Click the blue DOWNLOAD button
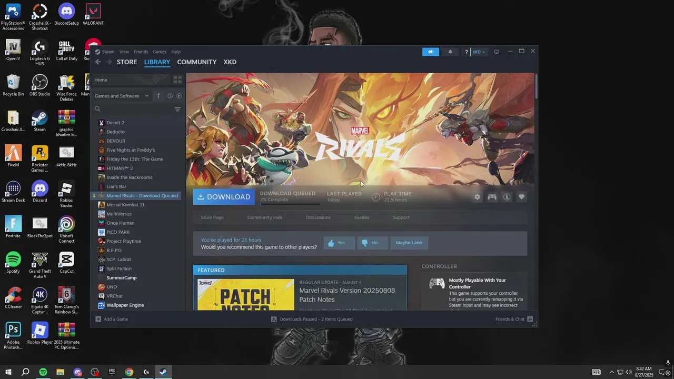This screenshot has height=379, width=674. [224, 197]
